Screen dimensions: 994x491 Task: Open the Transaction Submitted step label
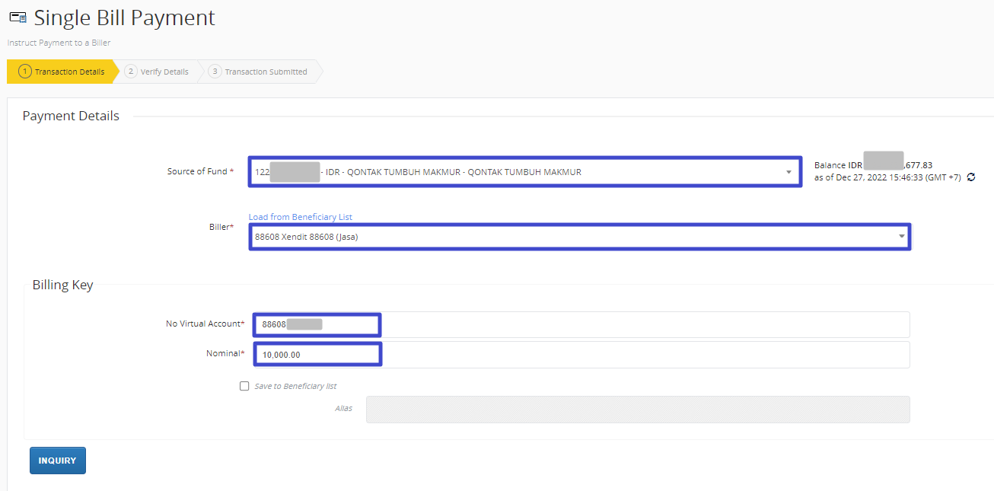[266, 72]
